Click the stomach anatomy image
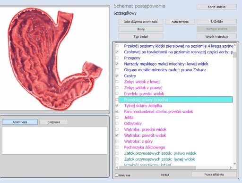Viewport: 242px width, 183px height. (55, 59)
